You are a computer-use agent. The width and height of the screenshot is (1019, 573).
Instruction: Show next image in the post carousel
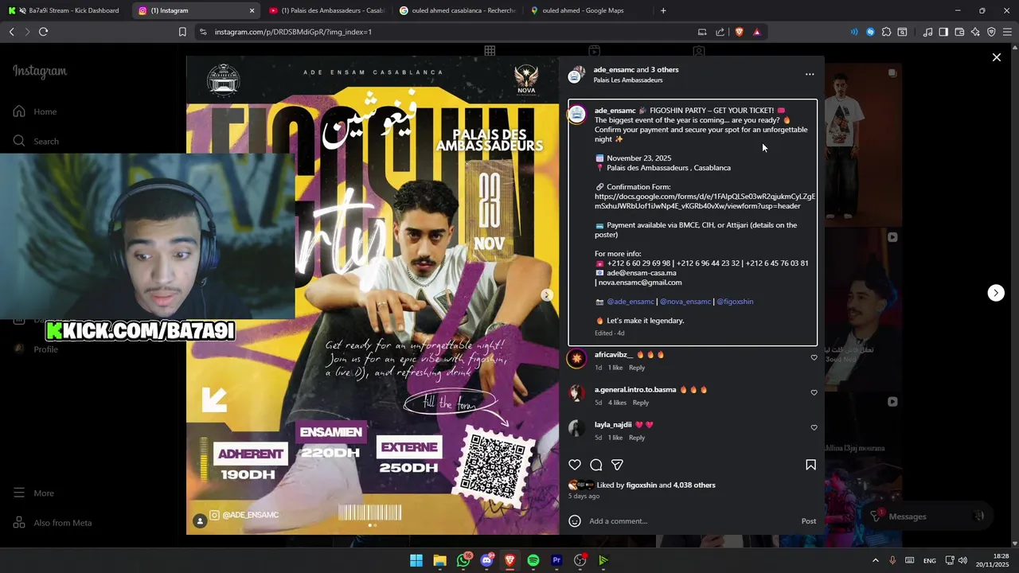547,295
